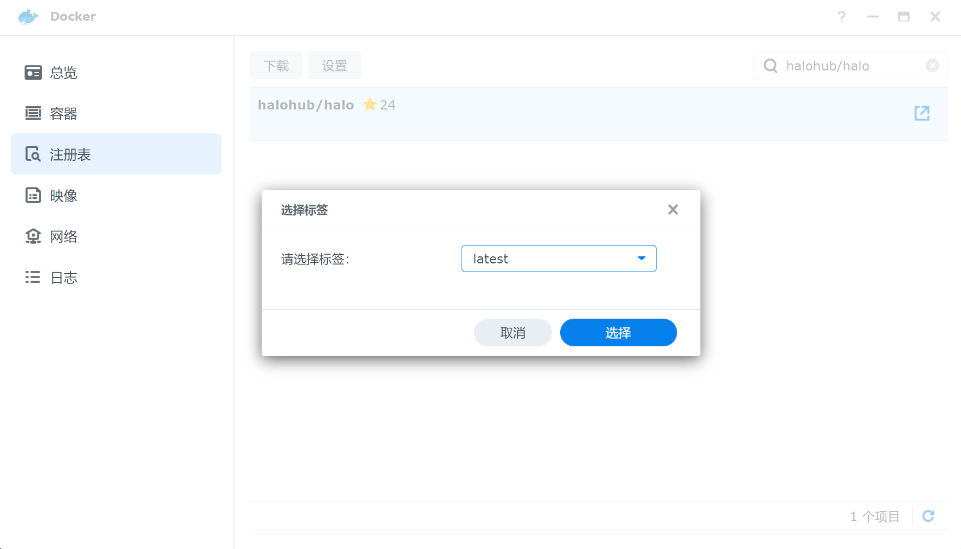Viewport: 961px width, 549px height.
Task: Click the search magnifier icon
Action: (770, 66)
